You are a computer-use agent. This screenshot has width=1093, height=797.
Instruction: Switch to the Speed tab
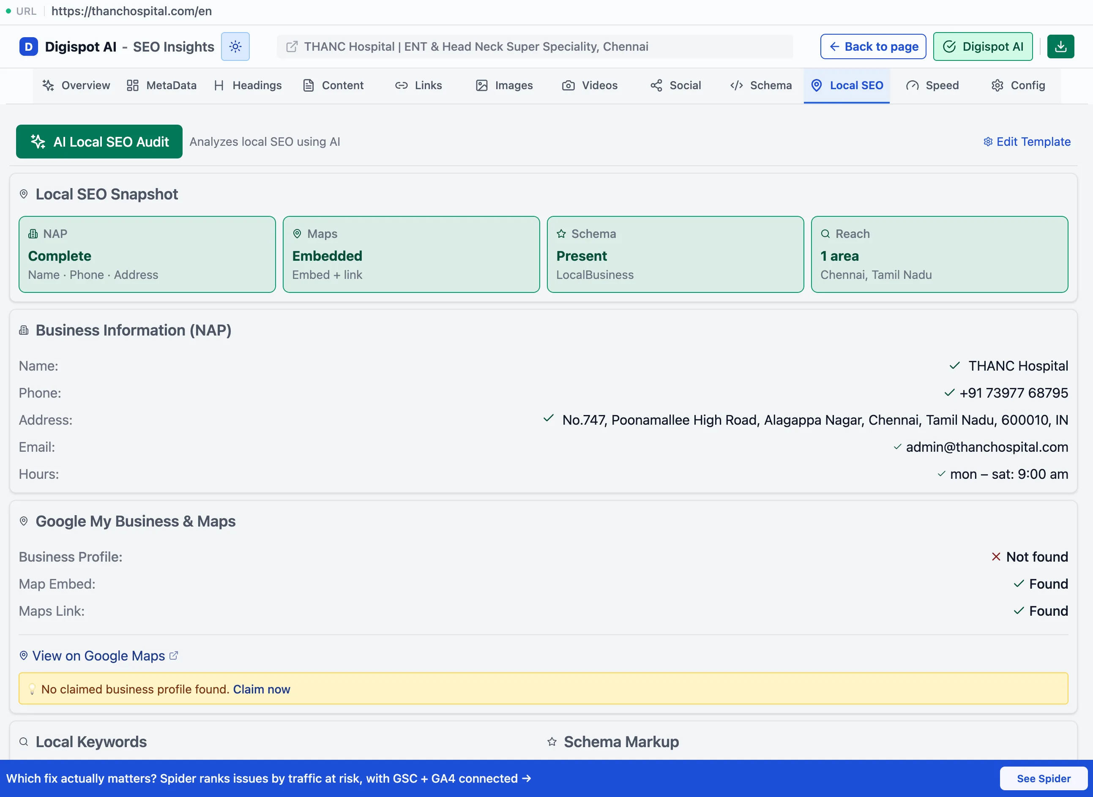[x=932, y=85]
